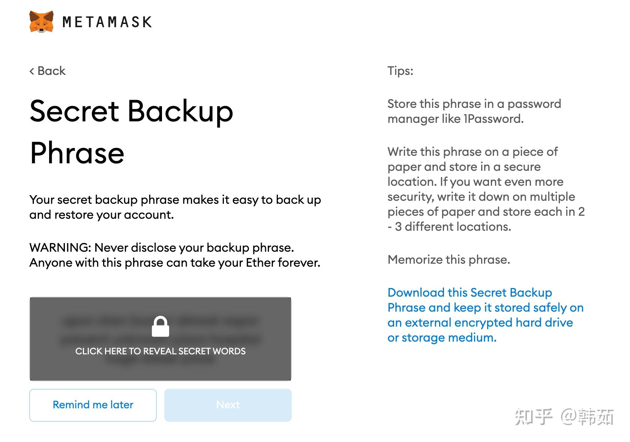Click the Tips: heading
Viewport: 630px width, 442px height.
click(x=400, y=71)
